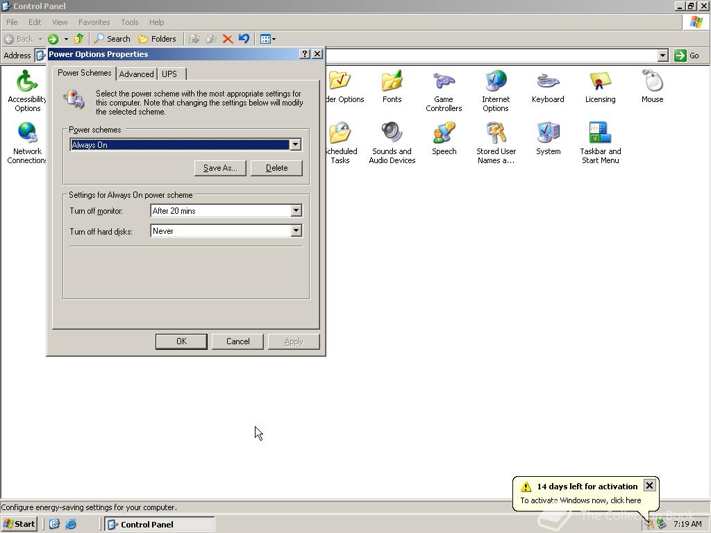
Task: Click the activation keys tray icon
Action: 650,525
